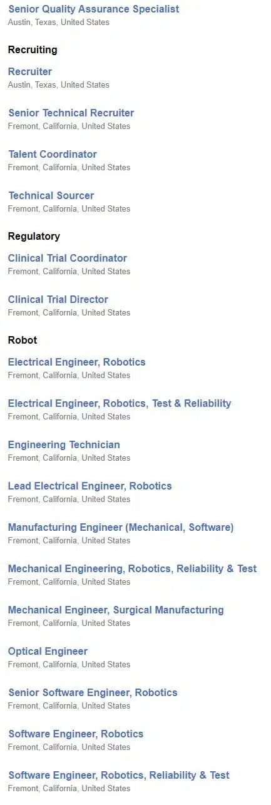Select Electrical Engineer, Robotics, Test & Reliability

coord(120,404)
